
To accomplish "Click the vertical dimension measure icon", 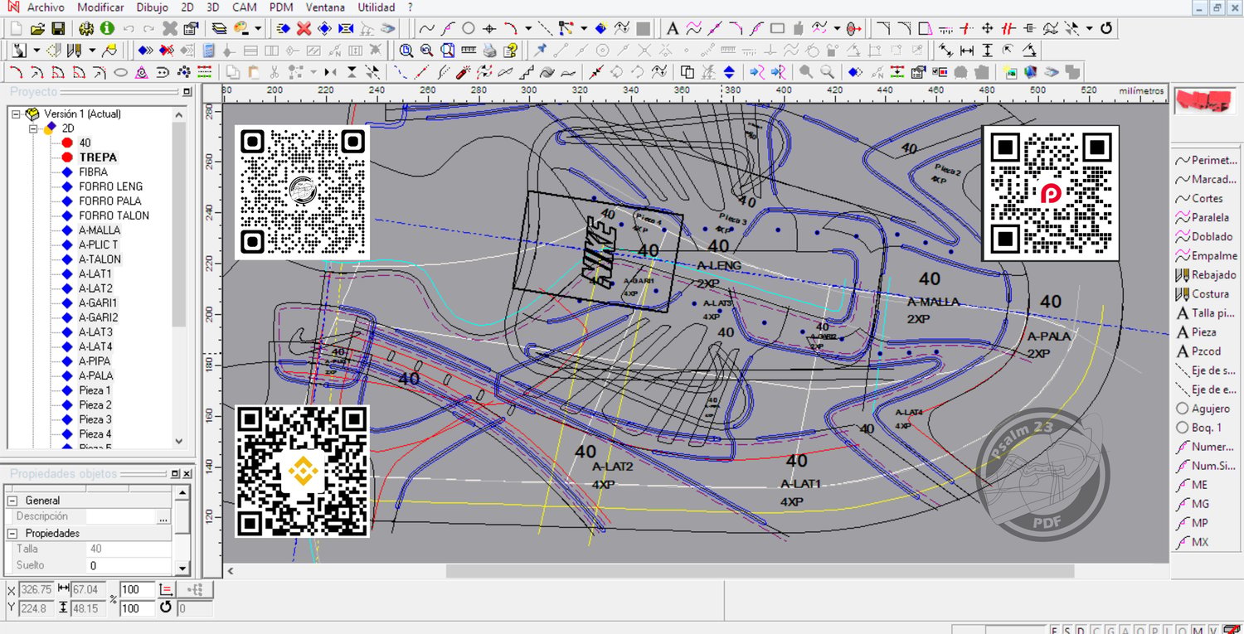I will coord(987,50).
